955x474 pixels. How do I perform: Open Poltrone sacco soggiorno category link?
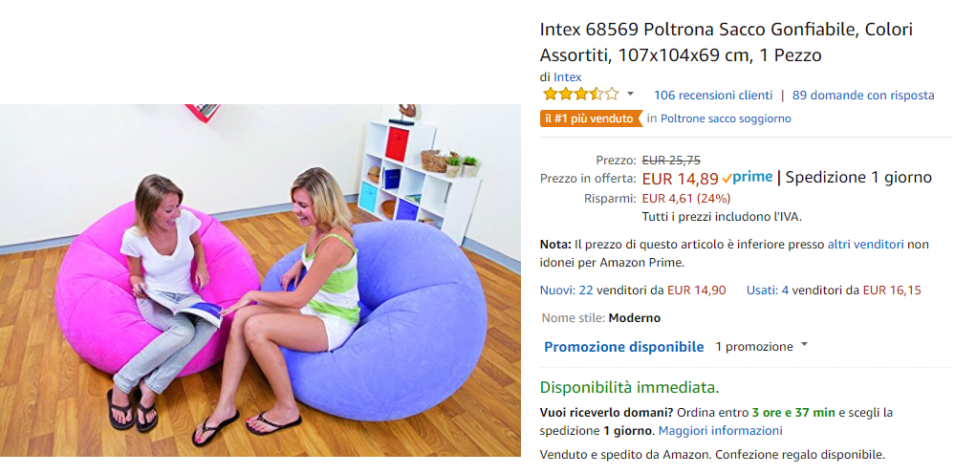point(726,118)
